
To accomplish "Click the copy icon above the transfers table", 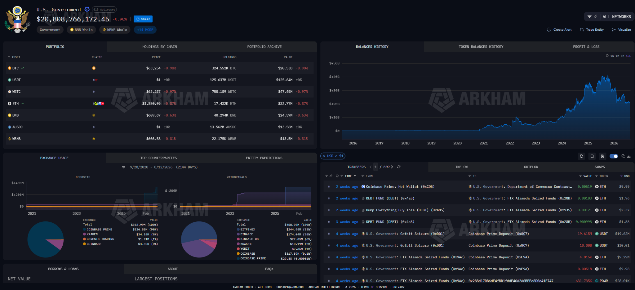I will click(x=623, y=156).
